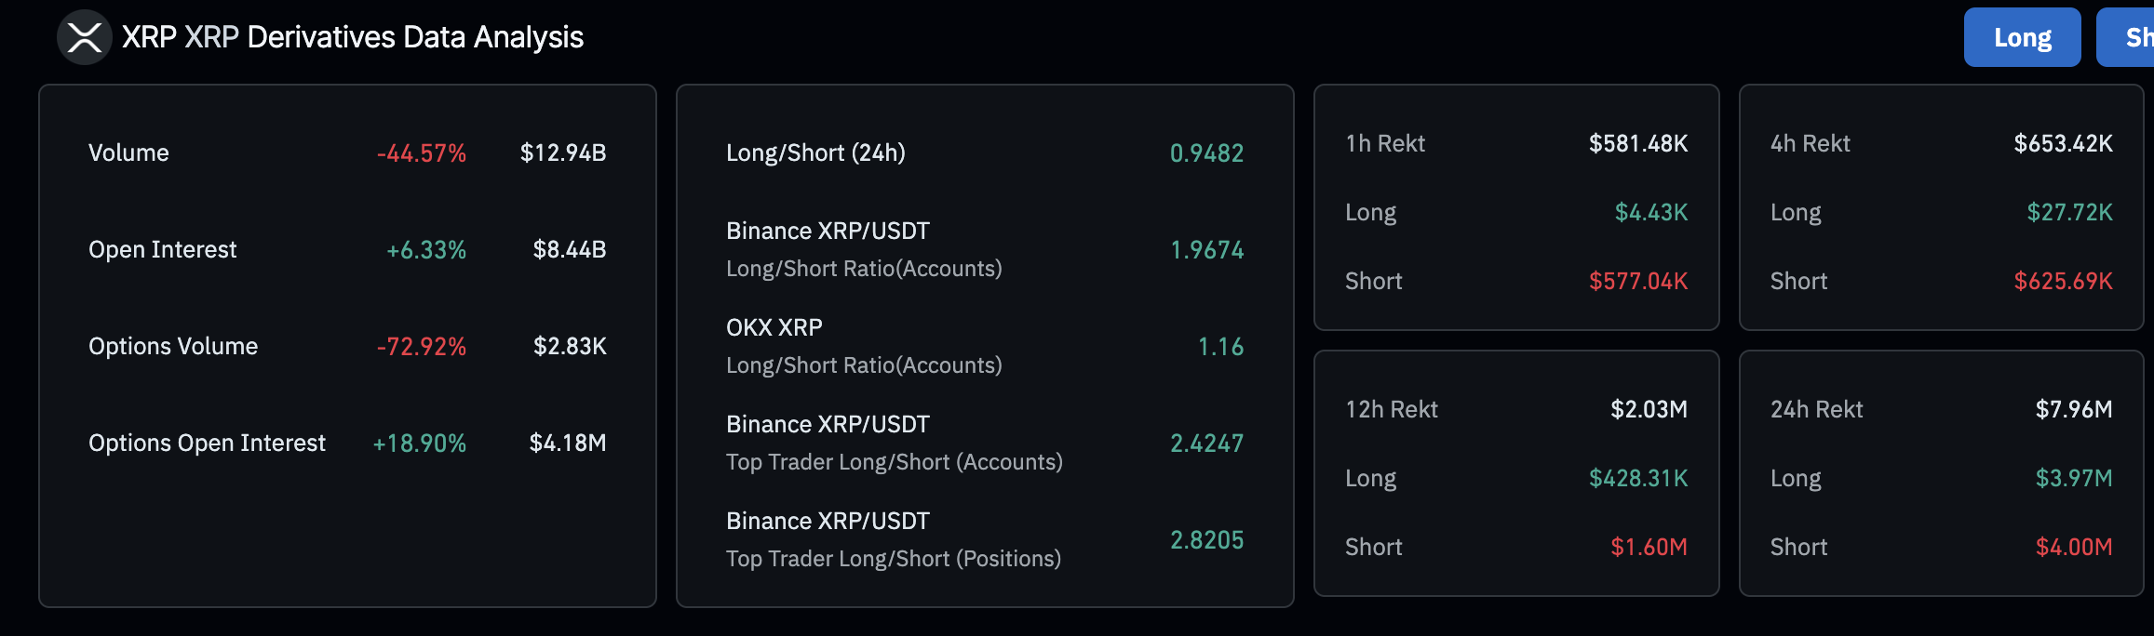This screenshot has height=636, width=2154.
Task: Click the XRP logo icon
Action: coord(85,38)
